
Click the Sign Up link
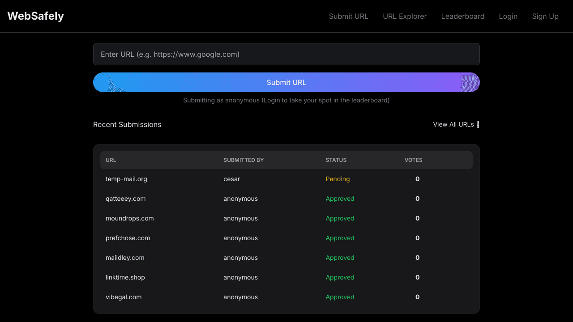point(545,16)
